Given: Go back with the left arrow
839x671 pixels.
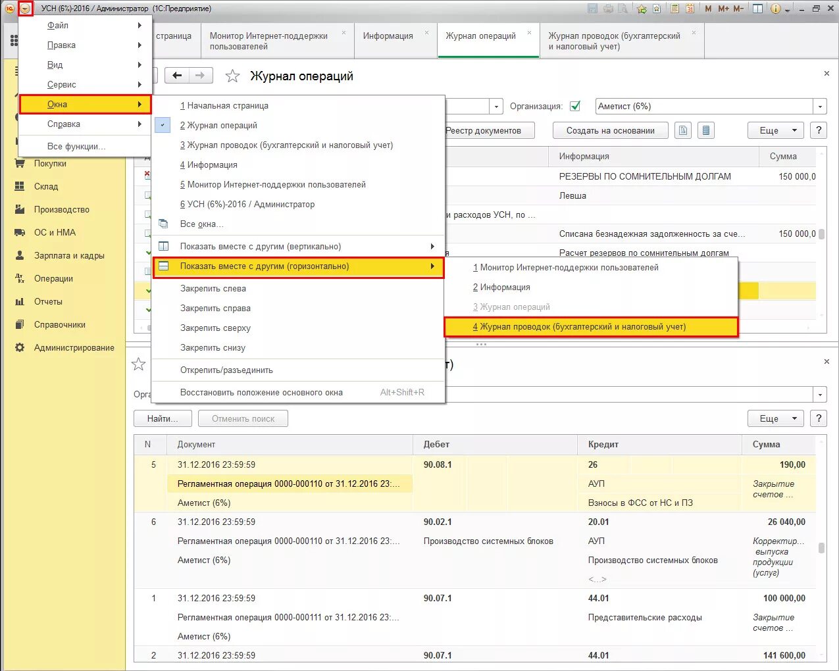Looking at the screenshot, I should 176,76.
